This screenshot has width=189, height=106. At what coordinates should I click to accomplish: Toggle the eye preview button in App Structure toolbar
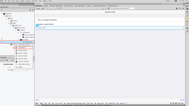point(27,10)
